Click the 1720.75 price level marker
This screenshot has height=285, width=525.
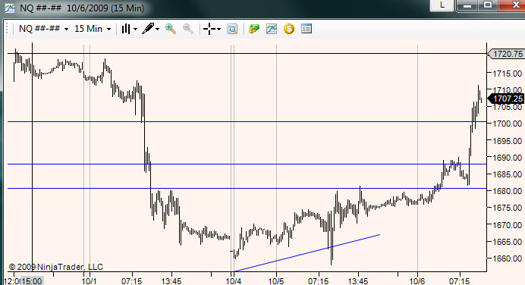505,54
